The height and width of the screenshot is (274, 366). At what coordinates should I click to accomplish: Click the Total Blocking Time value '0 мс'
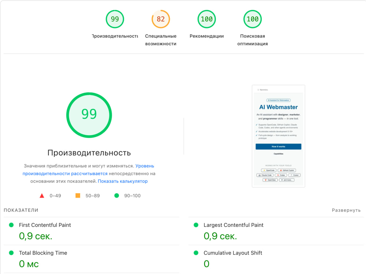click(x=29, y=264)
